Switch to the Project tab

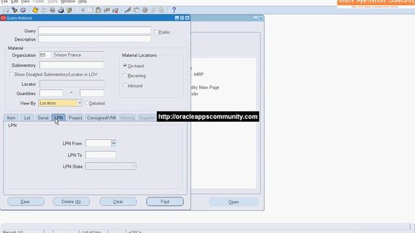tap(75, 118)
